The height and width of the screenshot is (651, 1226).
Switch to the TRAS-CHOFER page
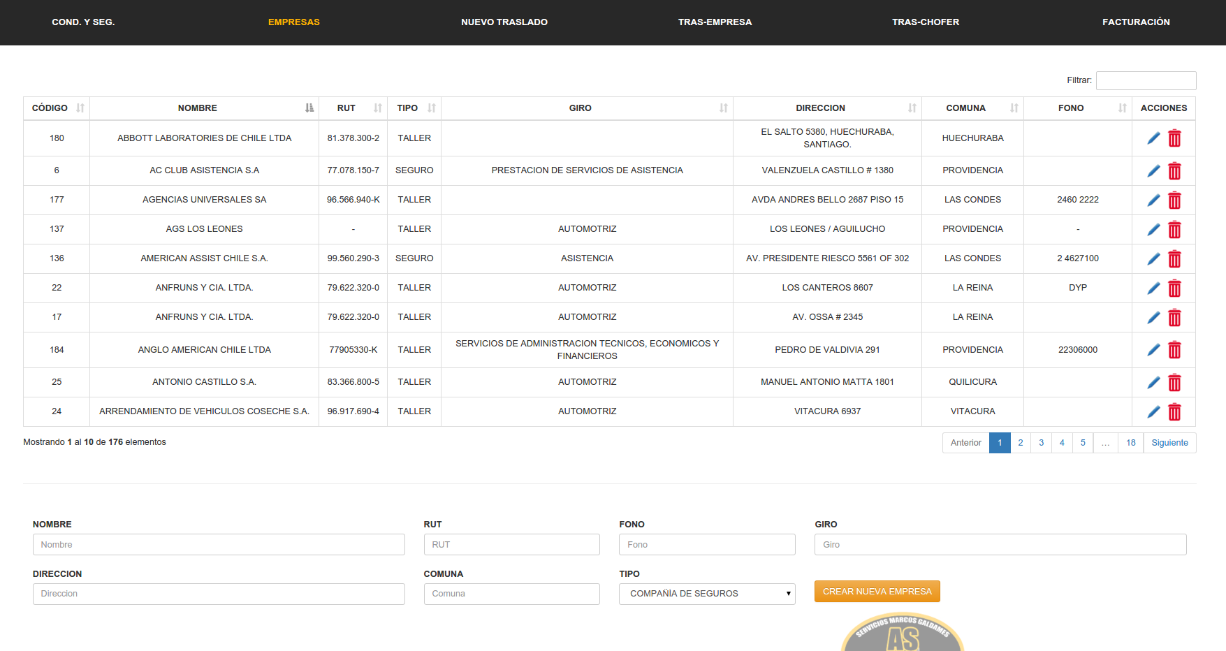point(925,22)
